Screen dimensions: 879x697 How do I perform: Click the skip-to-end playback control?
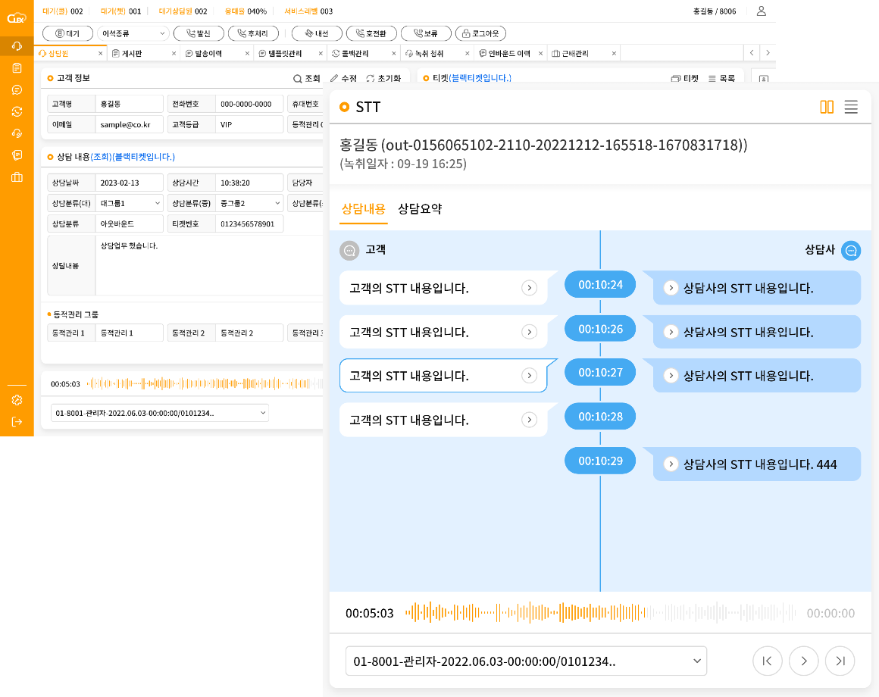click(840, 661)
